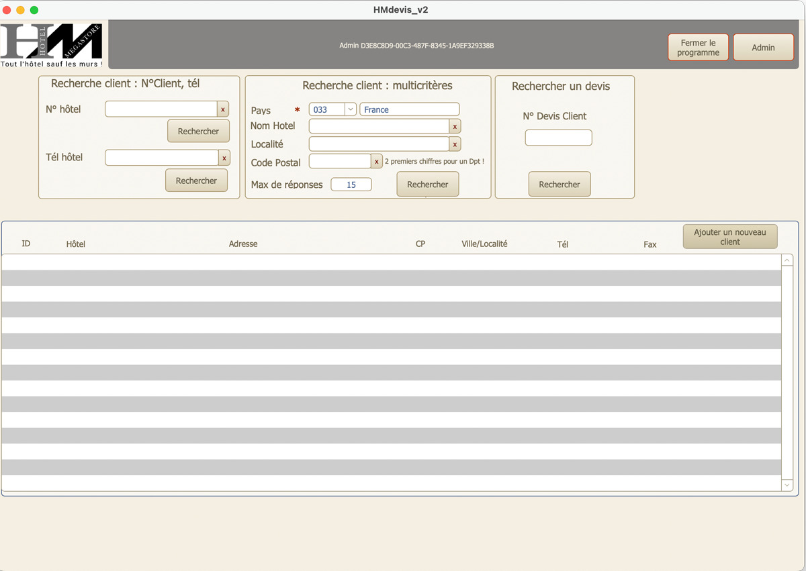Click the Hôtel column header
This screenshot has height=571, width=806.
pyautogui.click(x=76, y=244)
